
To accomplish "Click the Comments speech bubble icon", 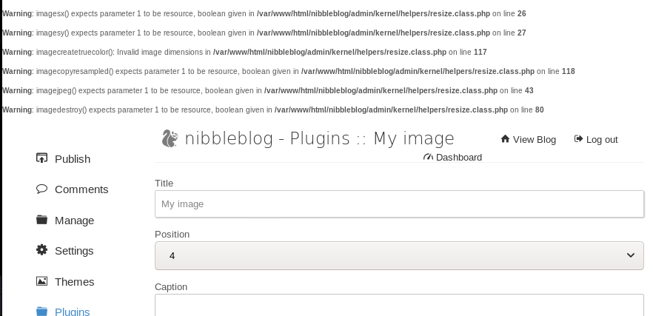I will coord(41,189).
